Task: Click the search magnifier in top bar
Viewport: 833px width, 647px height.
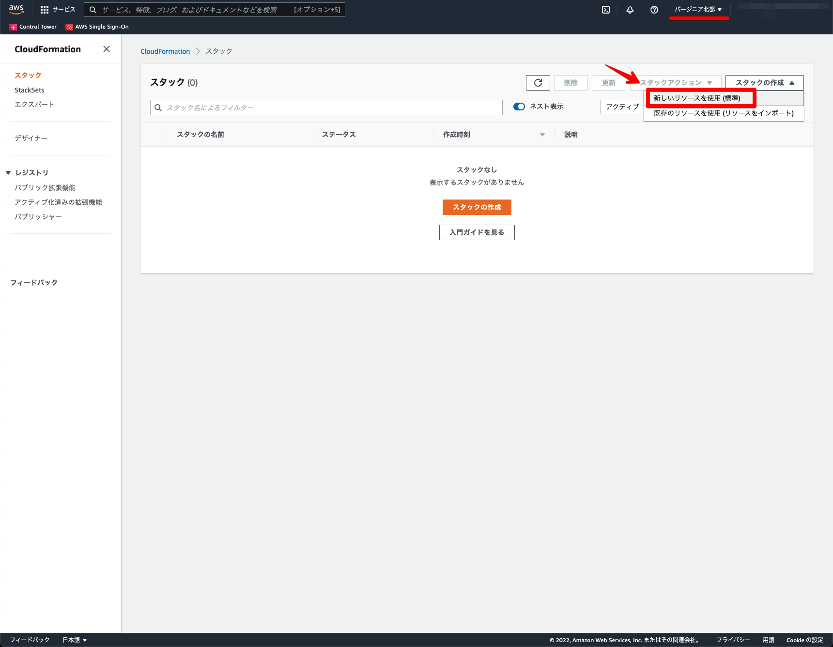Action: (x=93, y=10)
